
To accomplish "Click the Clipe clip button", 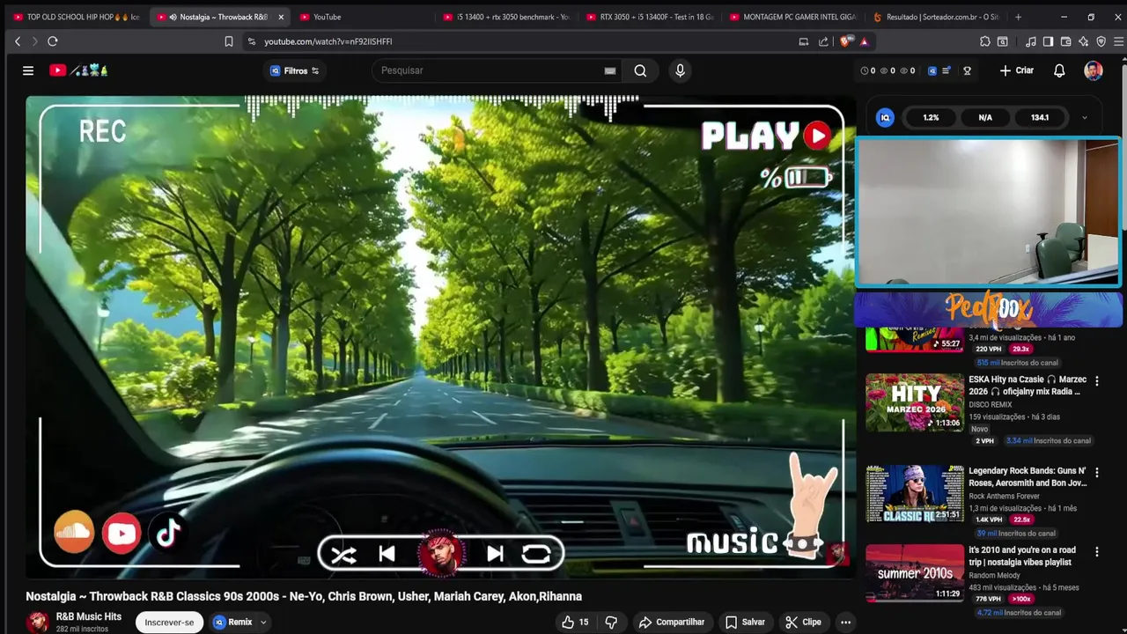I will tap(803, 622).
